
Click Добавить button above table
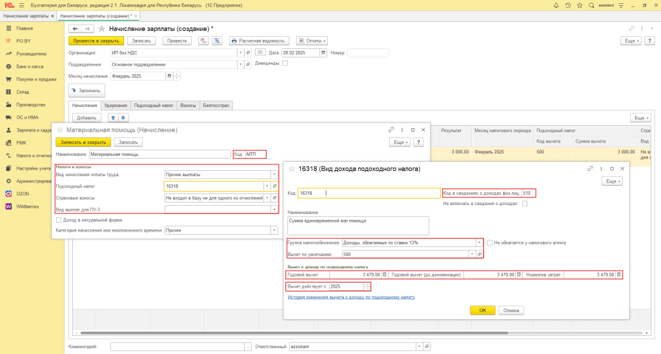tap(86, 117)
